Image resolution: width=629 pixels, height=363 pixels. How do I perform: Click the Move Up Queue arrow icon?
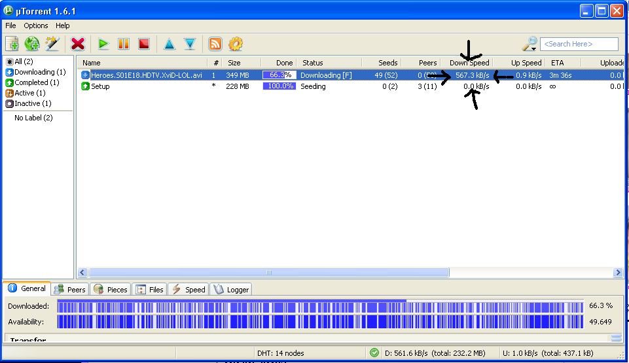click(170, 44)
